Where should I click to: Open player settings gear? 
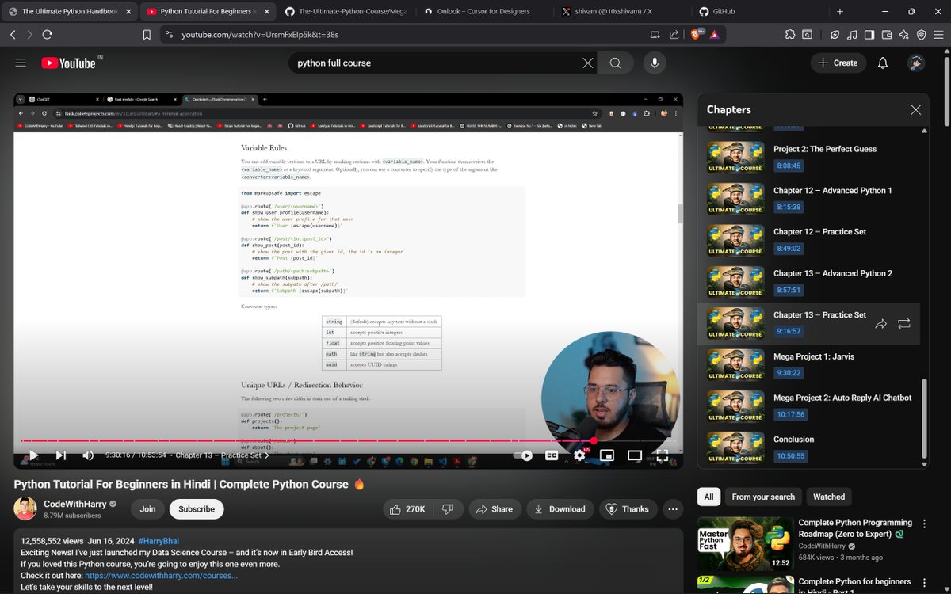click(579, 455)
